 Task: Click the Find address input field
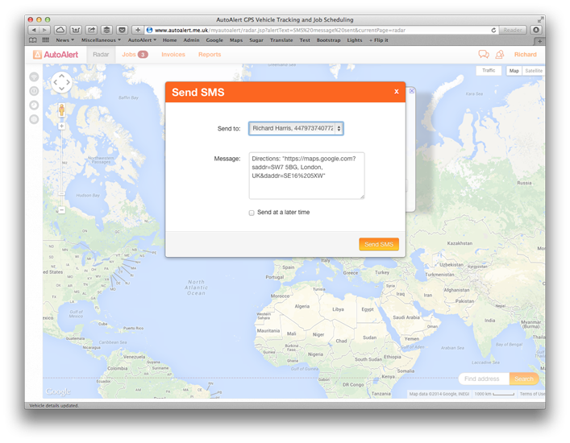pyautogui.click(x=485, y=379)
